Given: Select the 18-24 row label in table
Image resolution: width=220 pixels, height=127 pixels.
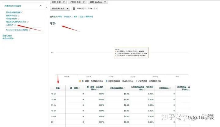Looking at the screenshot, I should click(54, 94).
